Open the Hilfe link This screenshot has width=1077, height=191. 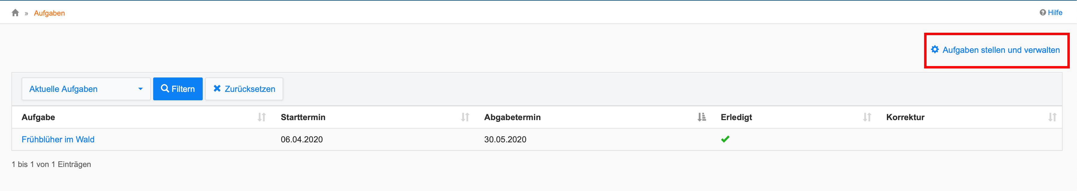[x=1055, y=13]
